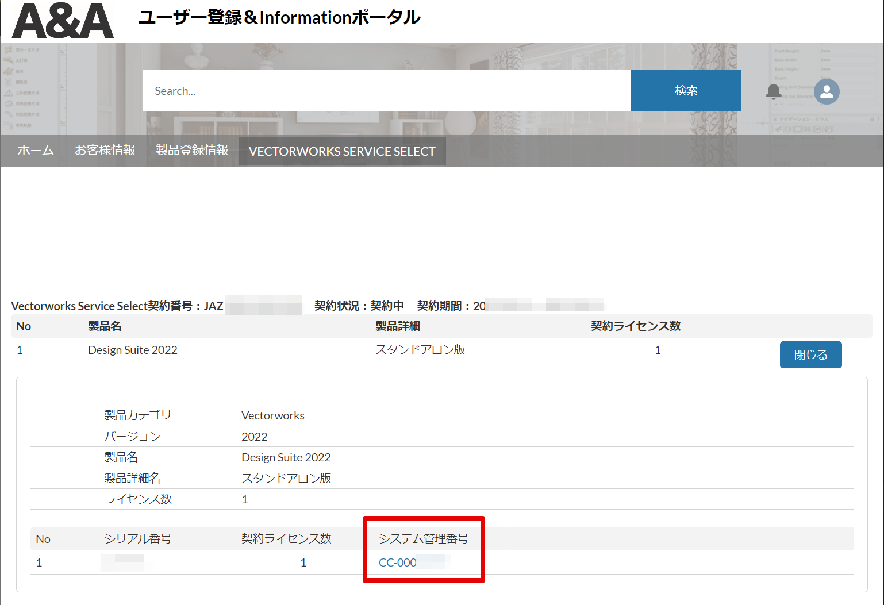
Task: Click the バージョン label
Action: tap(132, 437)
